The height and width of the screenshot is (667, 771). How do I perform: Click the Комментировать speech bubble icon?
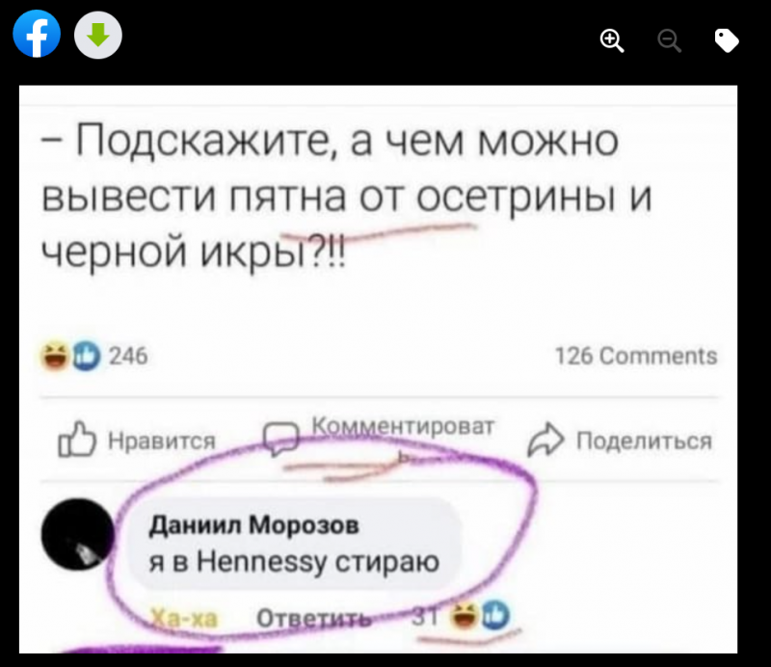[x=280, y=439]
